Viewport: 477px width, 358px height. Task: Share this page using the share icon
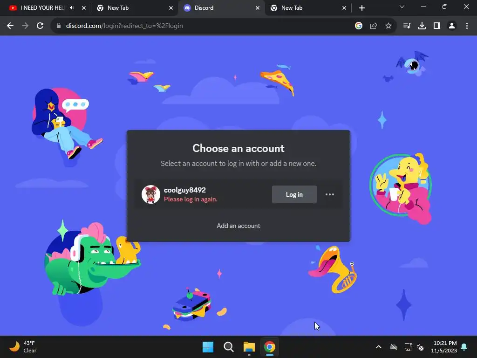[374, 26]
